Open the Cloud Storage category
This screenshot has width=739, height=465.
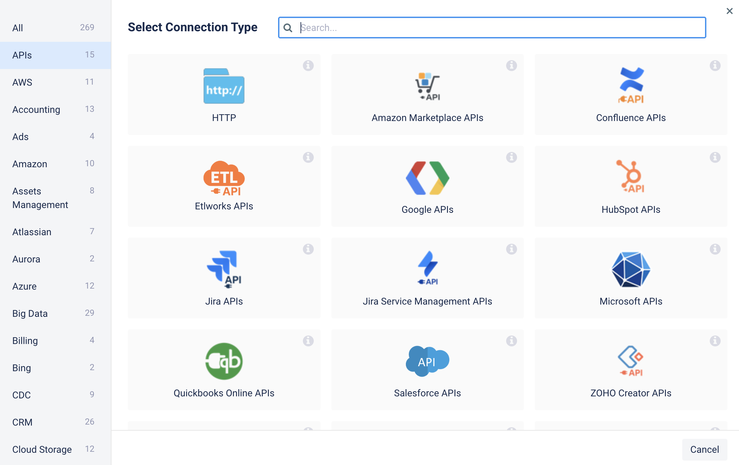tap(55, 449)
